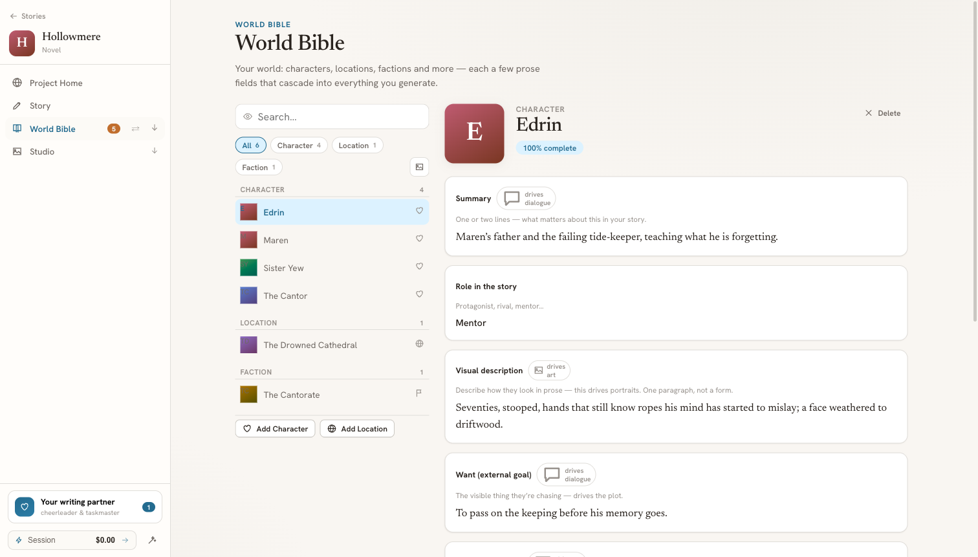Click The Cantor's blue thumbnail

tap(249, 296)
